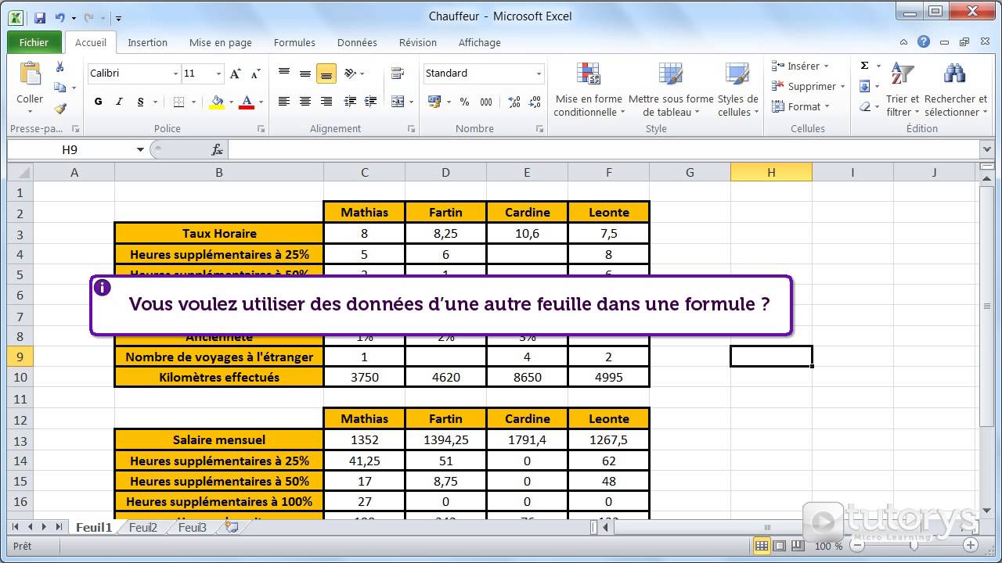
Task: Click the Undo arrow icon
Action: pos(59,17)
